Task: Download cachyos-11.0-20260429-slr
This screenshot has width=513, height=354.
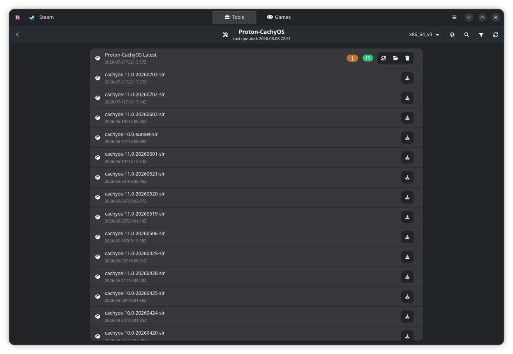Action: [x=407, y=257]
